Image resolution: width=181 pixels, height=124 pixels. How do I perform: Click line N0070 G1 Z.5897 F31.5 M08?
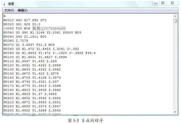tap(29, 45)
